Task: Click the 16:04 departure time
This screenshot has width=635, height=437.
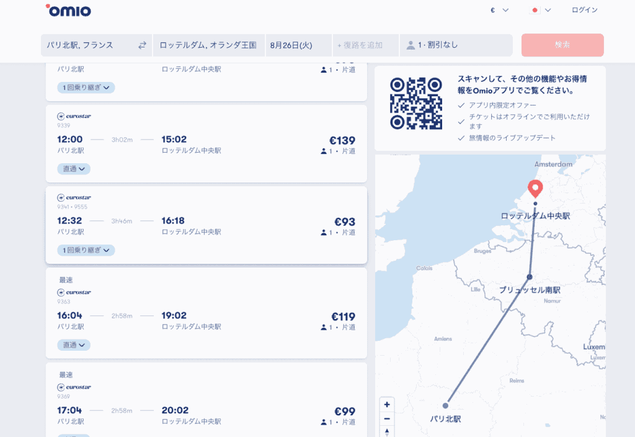Action: 69,315
